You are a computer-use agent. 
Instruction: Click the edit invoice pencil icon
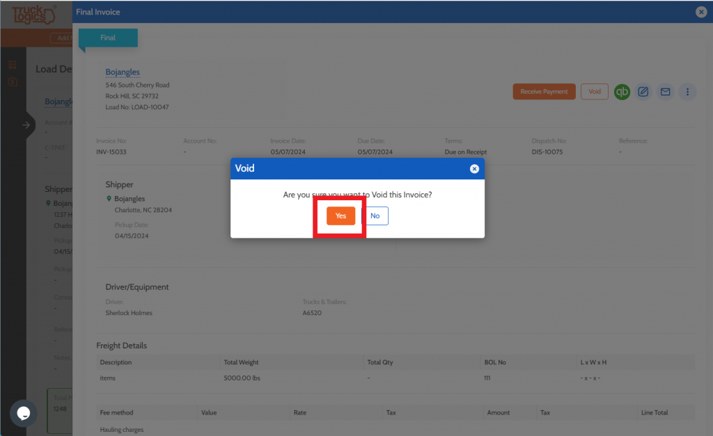643,92
